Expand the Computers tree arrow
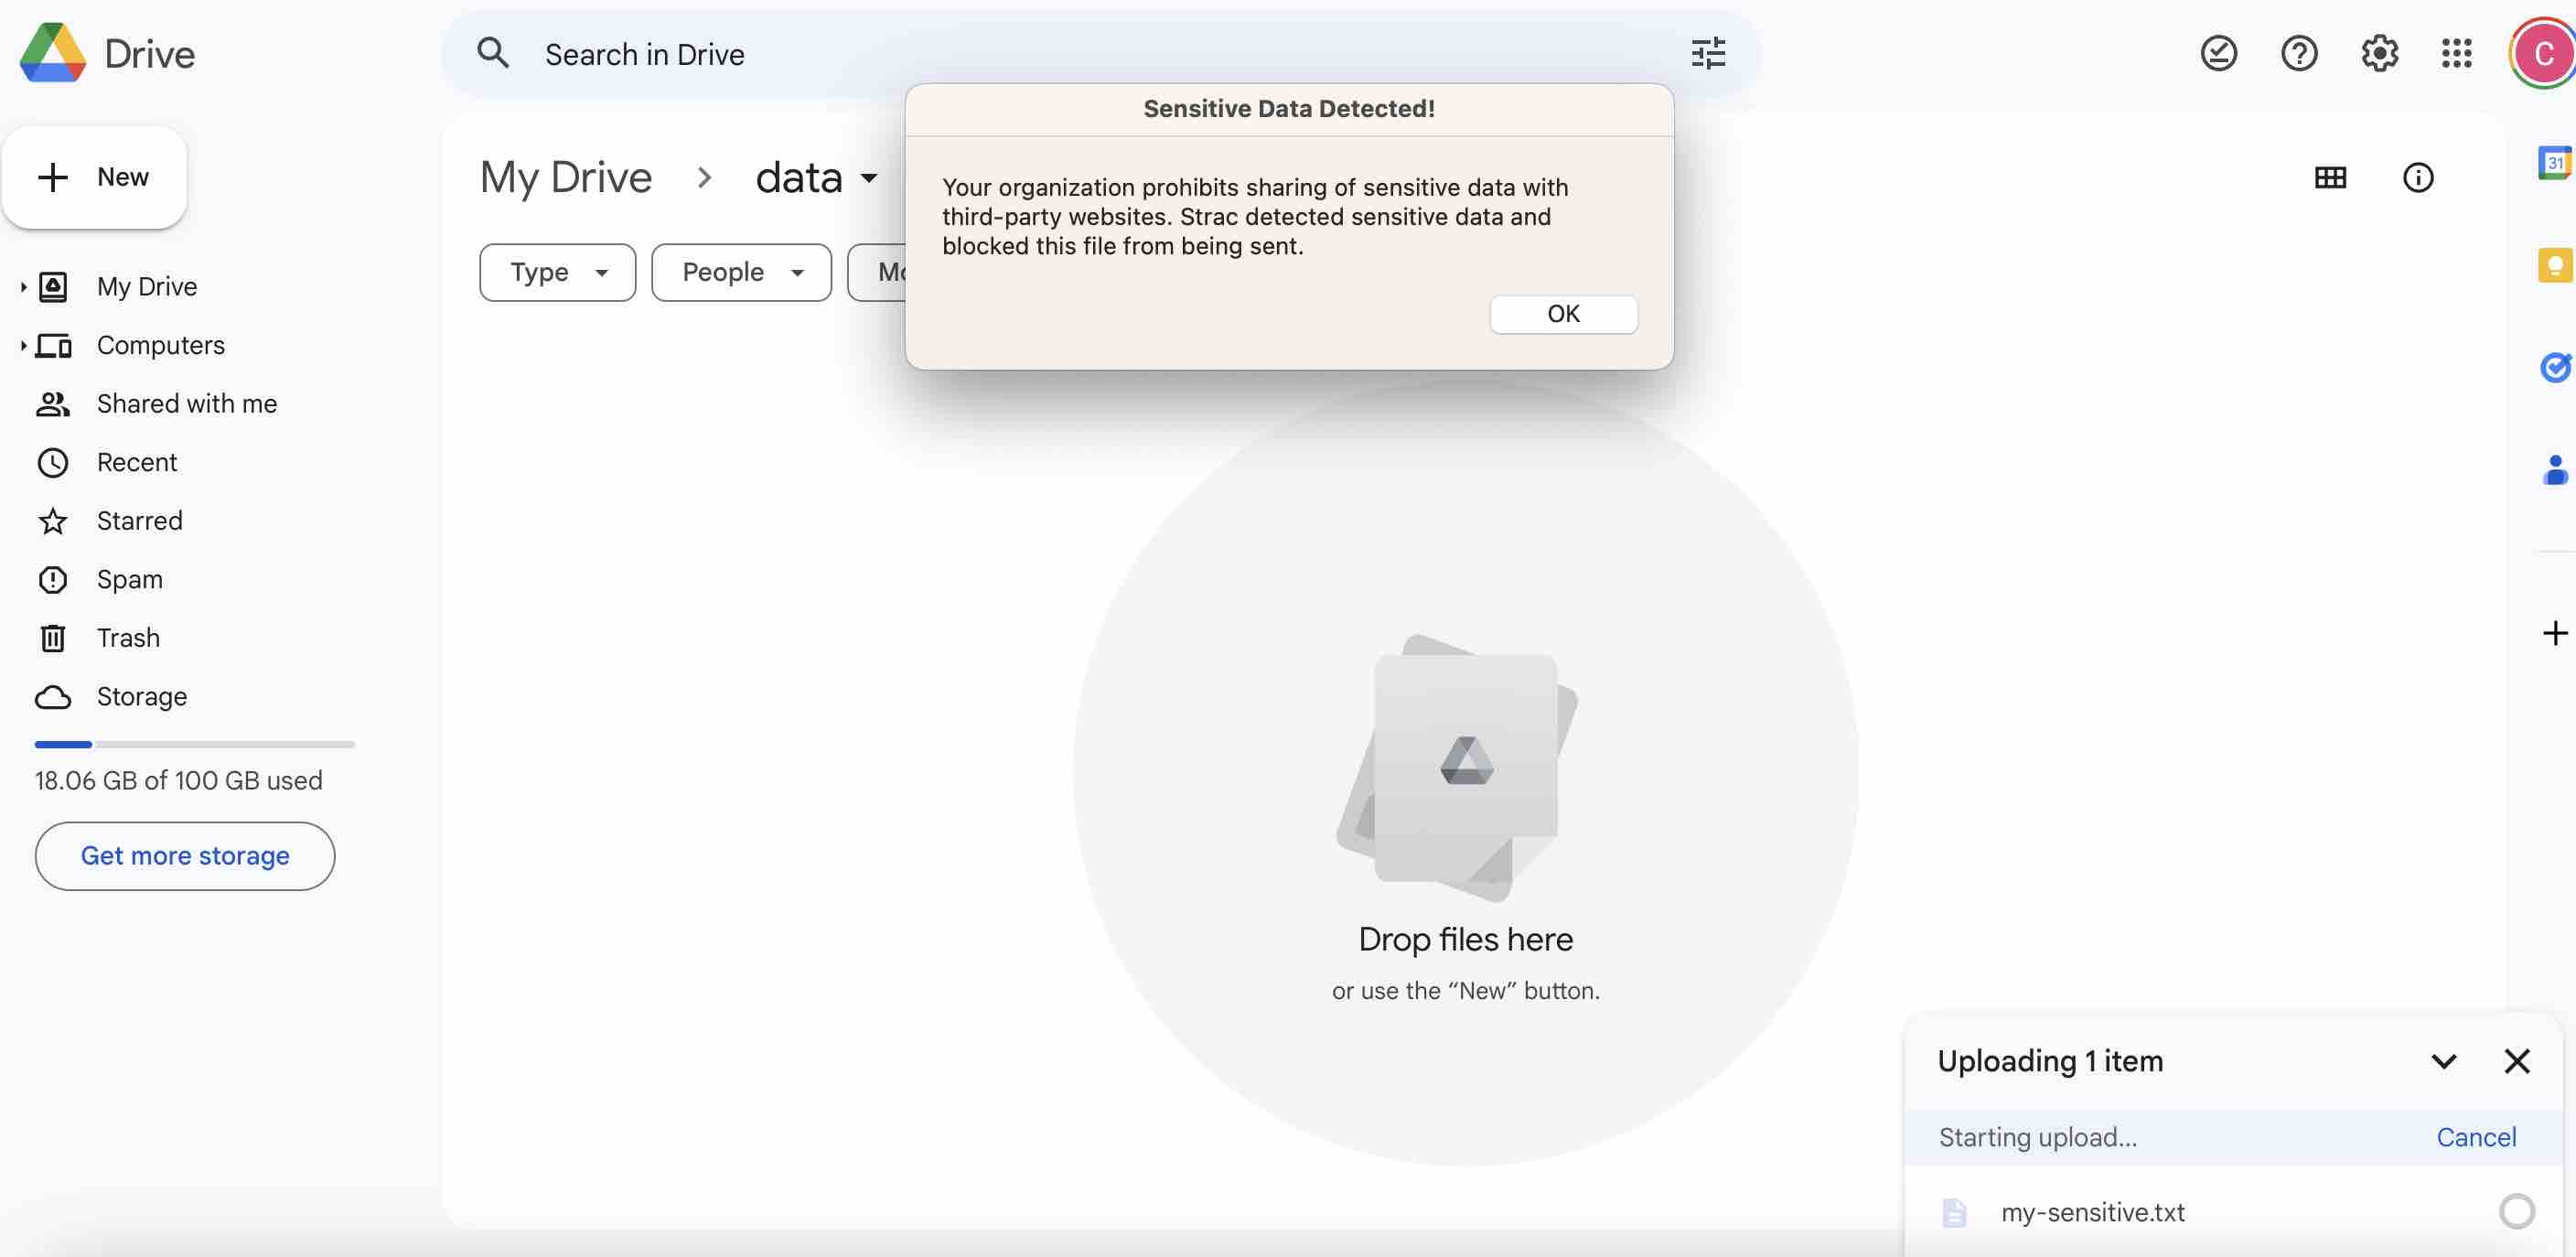The width and height of the screenshot is (2576, 1257). [23, 346]
